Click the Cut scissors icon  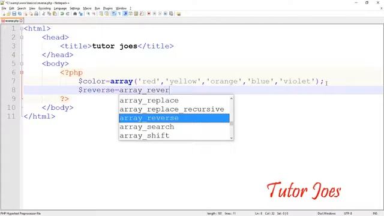click(x=43, y=14)
